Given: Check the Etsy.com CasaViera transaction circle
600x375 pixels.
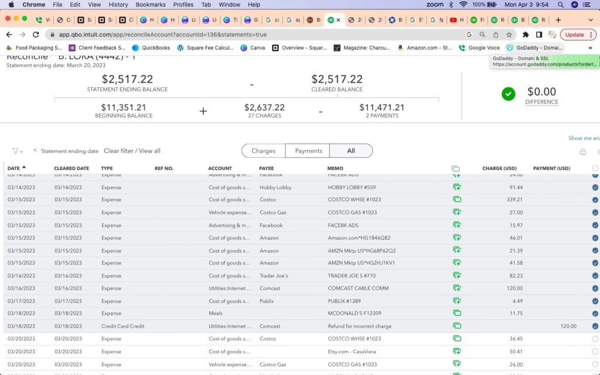Looking at the screenshot, I should pyautogui.click(x=595, y=352).
